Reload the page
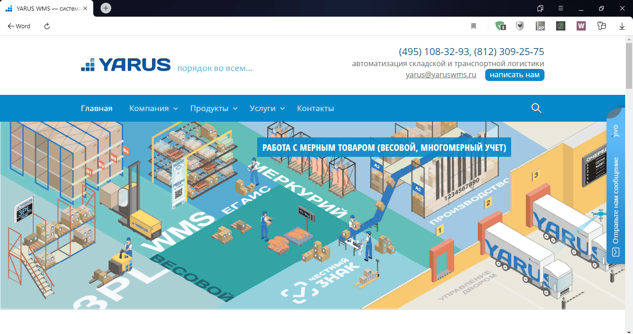Screen dimensions: 633x334 point(47,26)
